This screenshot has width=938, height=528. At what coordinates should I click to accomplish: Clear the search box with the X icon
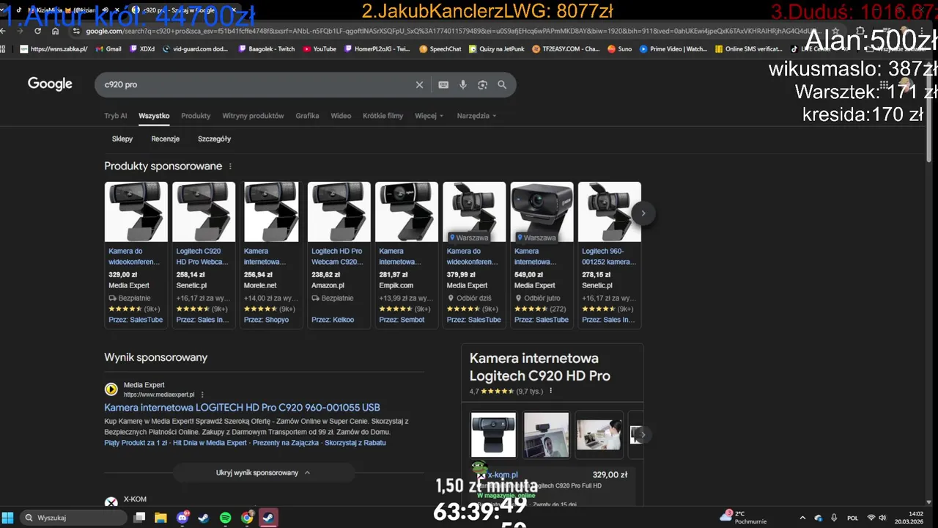tap(419, 85)
